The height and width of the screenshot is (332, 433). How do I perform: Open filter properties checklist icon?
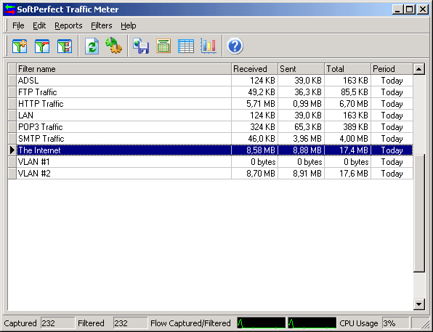[65, 46]
